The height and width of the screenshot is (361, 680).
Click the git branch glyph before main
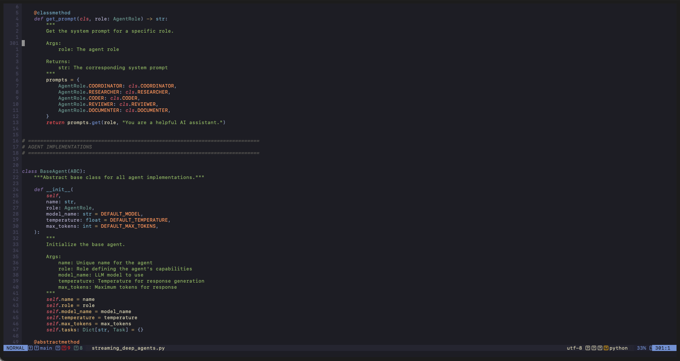(x=37, y=348)
